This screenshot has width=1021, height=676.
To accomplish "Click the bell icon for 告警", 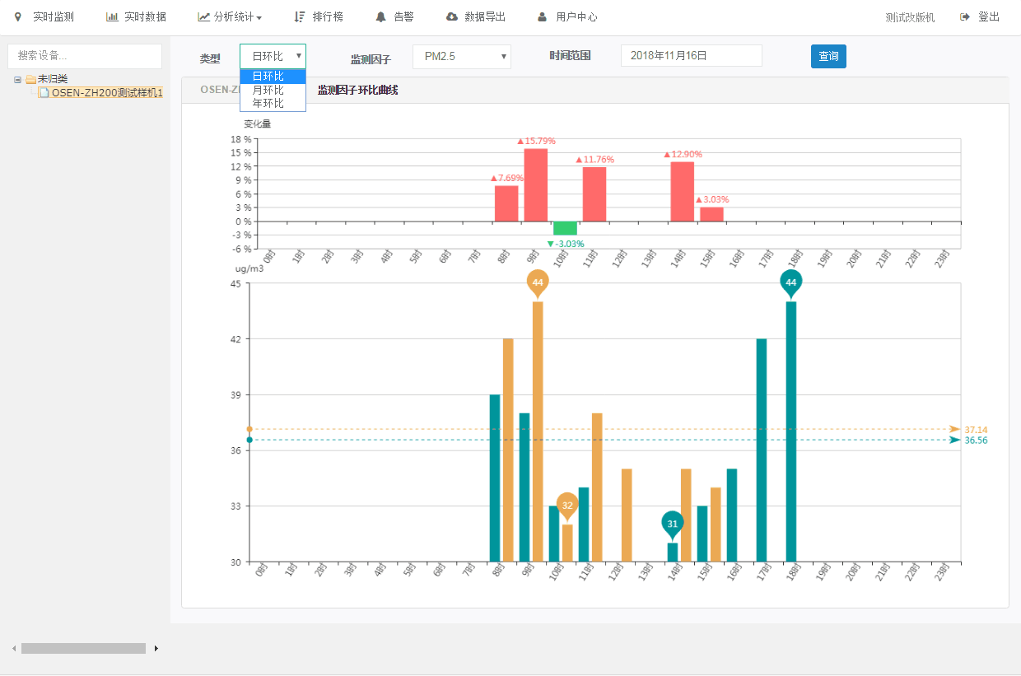I will 380,16.
